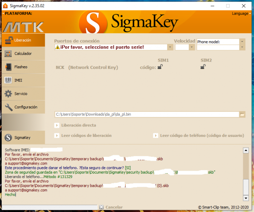Click the large SigmaKey banner logo
The height and width of the screenshot is (212, 254).
pos(129,22)
